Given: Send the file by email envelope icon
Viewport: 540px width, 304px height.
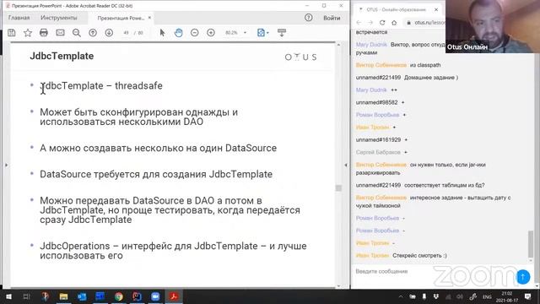Looking at the screenshot, I should [x=60, y=33].
